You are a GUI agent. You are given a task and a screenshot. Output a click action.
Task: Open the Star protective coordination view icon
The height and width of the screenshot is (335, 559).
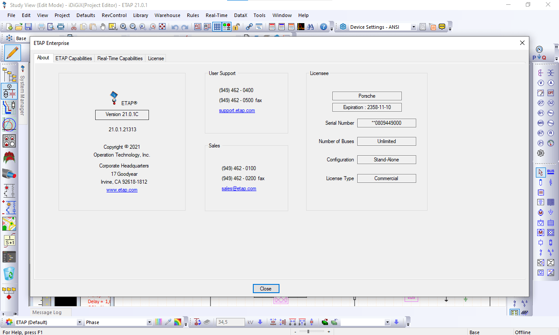[10, 108]
